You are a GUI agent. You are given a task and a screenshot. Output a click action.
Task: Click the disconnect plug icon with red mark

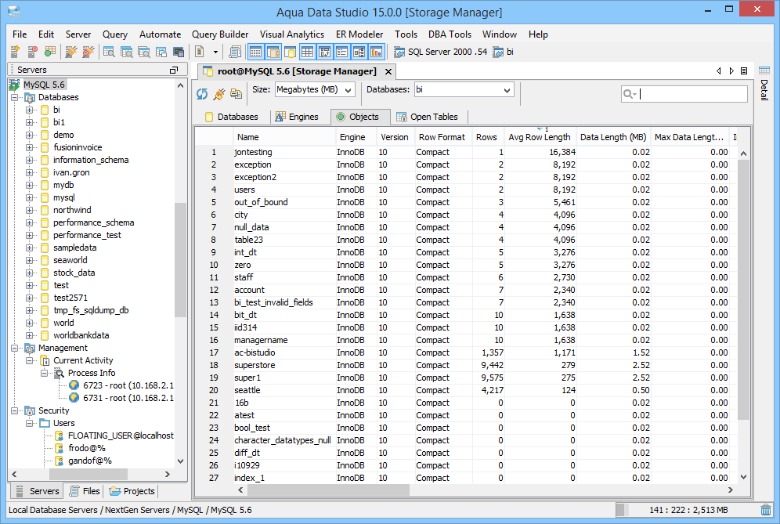[88, 51]
